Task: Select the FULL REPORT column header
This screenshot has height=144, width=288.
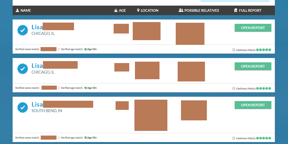Action: click(x=250, y=10)
